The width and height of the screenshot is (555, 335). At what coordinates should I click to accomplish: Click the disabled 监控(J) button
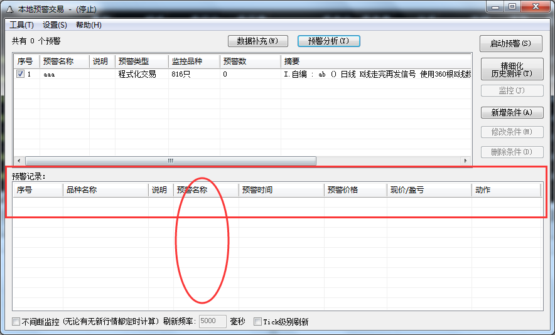click(512, 90)
